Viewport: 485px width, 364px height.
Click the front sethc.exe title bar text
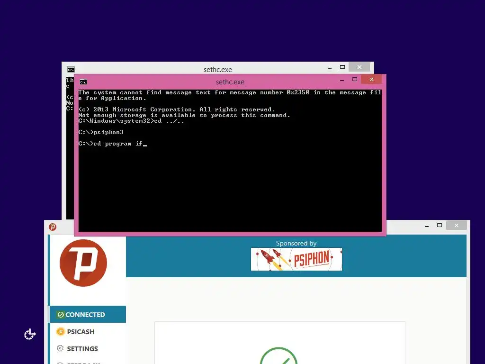click(230, 82)
